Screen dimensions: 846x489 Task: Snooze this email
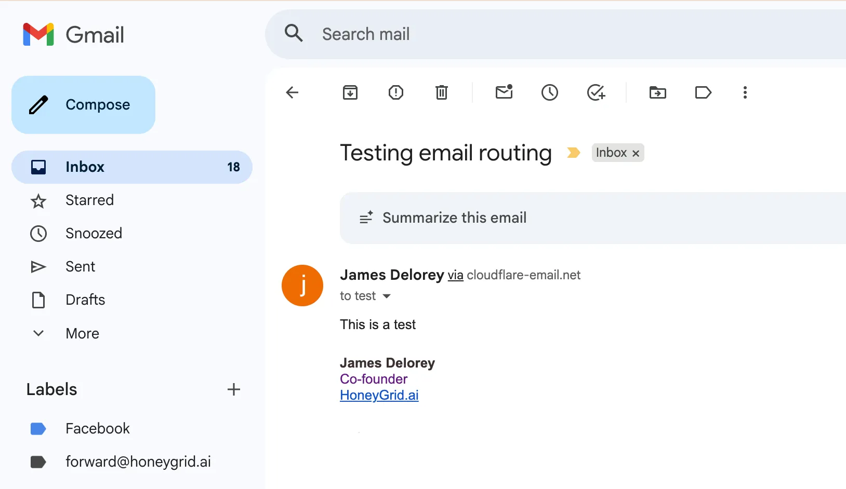point(550,92)
